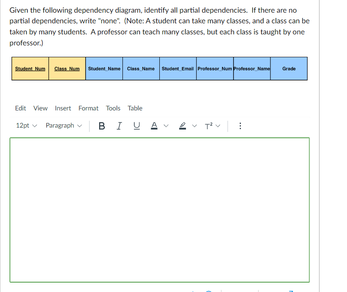Open the 12pt font size dropdown
Viewport: 347px width, 292px height.
pos(25,126)
